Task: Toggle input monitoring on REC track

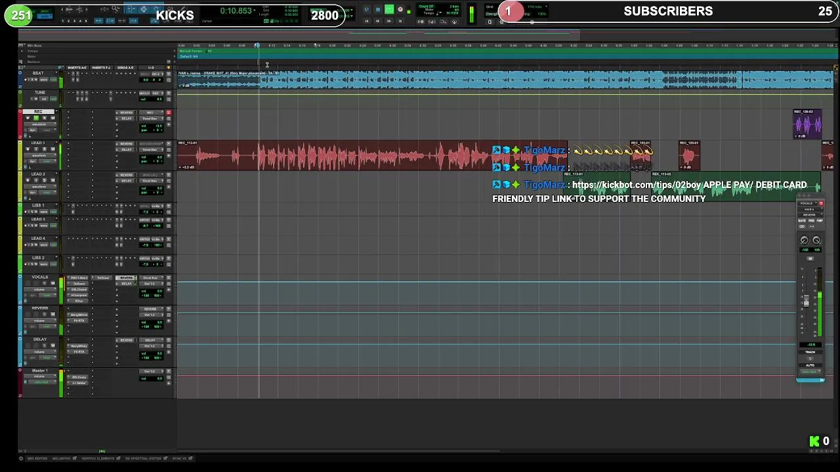Action: click(x=36, y=118)
